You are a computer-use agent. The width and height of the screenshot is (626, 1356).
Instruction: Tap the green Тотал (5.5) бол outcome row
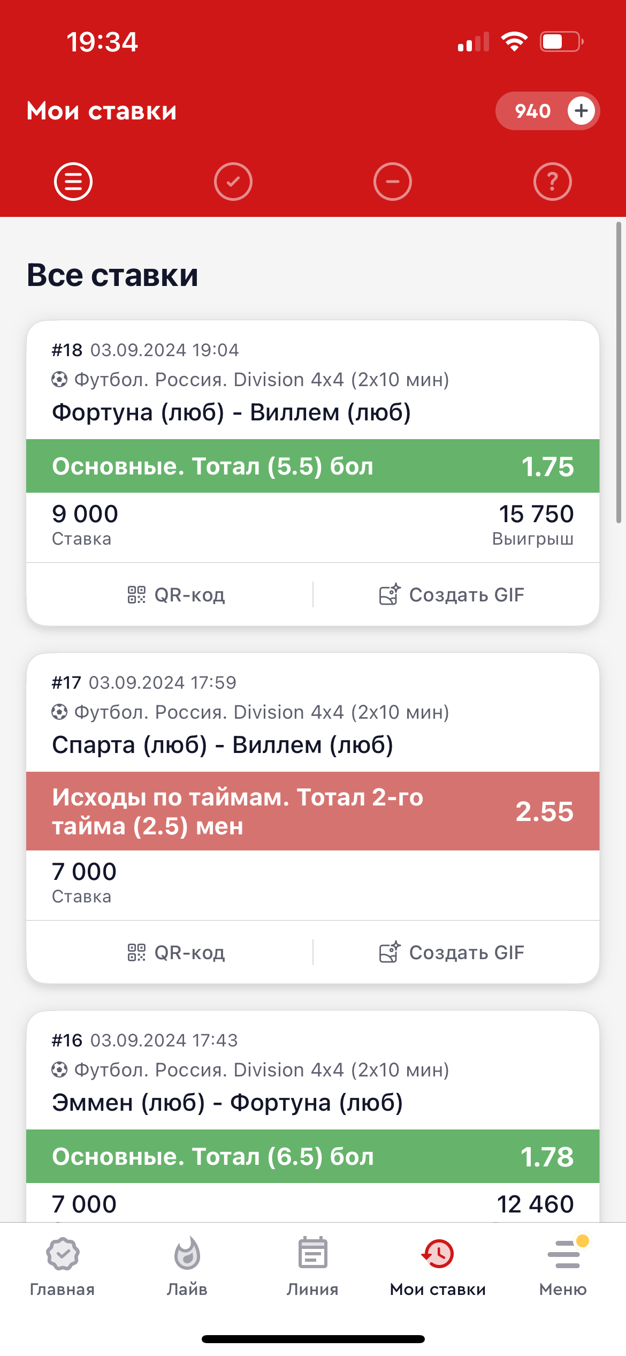click(x=312, y=466)
